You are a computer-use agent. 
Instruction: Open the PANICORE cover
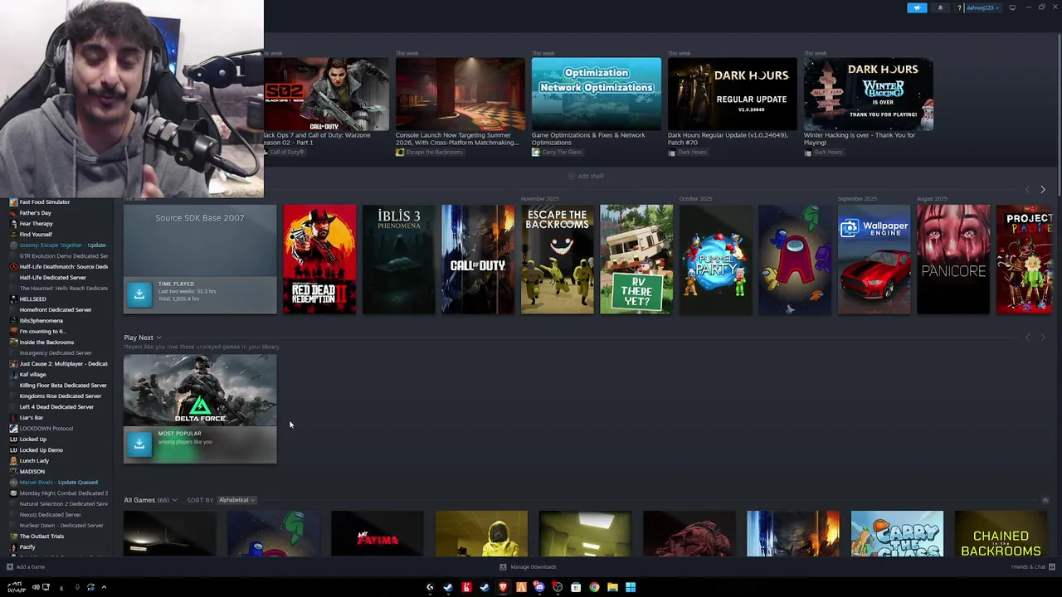953,260
